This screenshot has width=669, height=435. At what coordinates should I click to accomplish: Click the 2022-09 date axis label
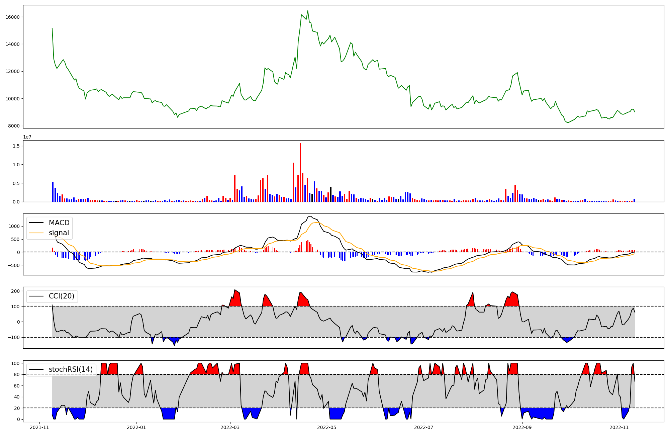tap(522, 427)
